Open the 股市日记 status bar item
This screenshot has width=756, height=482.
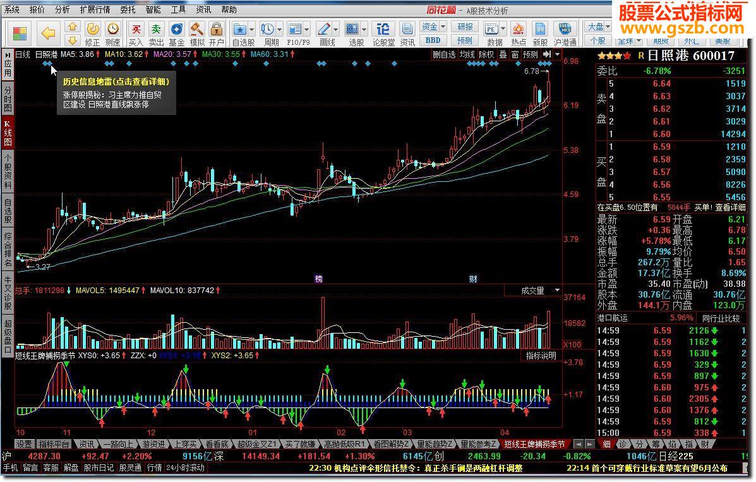(x=99, y=468)
